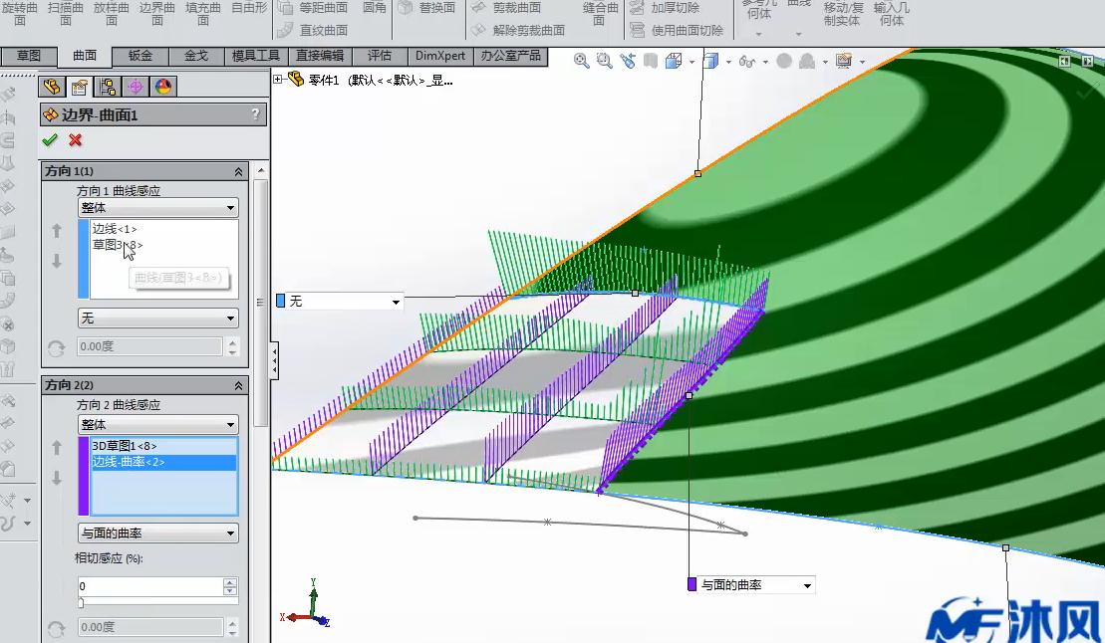Image resolution: width=1105 pixels, height=643 pixels.
Task: Move direction 1 curve up arrow
Action: (57, 230)
